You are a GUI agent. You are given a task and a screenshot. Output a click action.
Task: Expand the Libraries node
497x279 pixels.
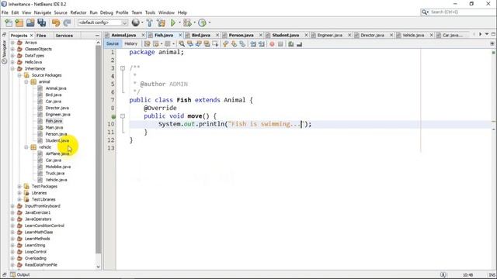point(19,193)
